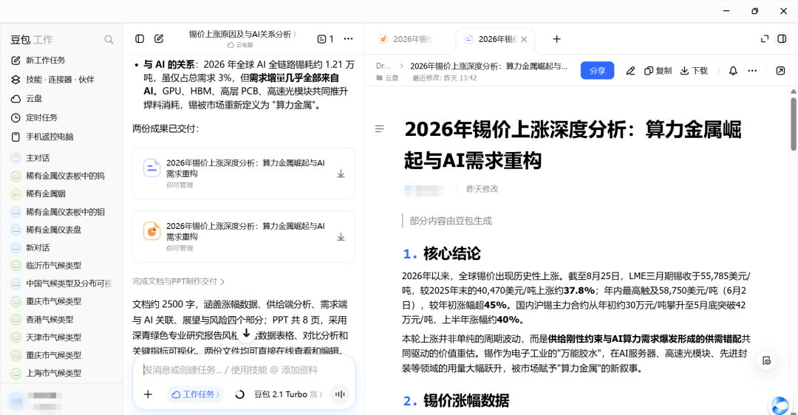Download the first document deliverable card
798x415 pixels.
[341, 174]
